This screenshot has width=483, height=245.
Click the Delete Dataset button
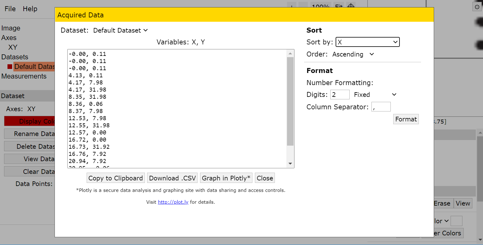point(30,146)
